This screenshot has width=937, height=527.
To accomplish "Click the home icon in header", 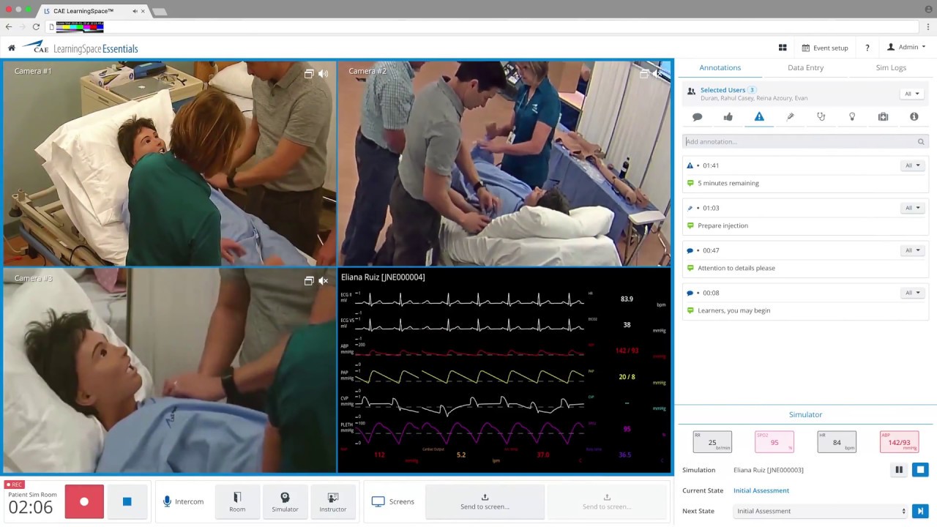I will (11, 48).
